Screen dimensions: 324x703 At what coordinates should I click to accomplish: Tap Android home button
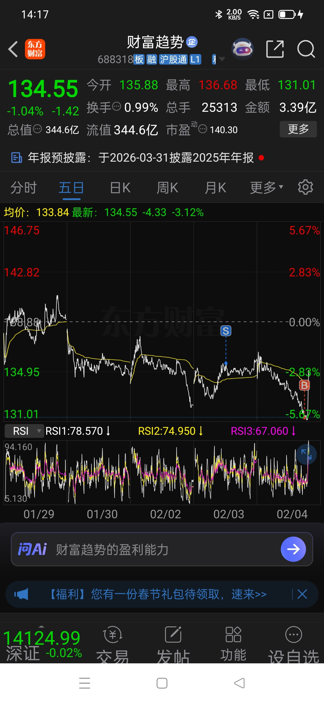pyautogui.click(x=162, y=683)
